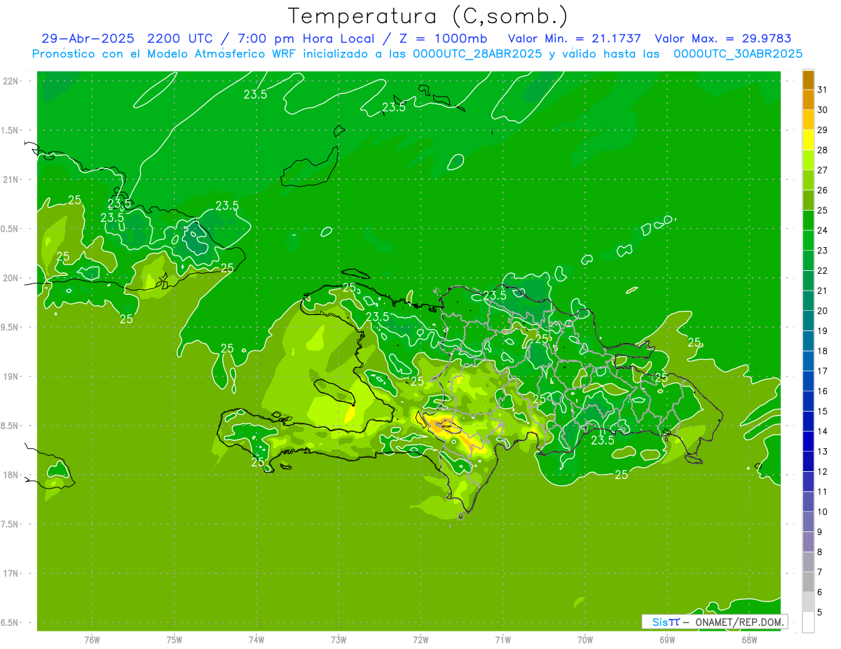
Task: Click the "SisTT - ONAMET/REP.DOM." credit box
Action: (714, 622)
